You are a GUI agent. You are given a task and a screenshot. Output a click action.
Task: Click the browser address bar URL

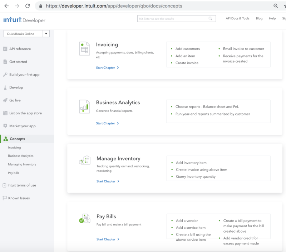click(x=114, y=6)
